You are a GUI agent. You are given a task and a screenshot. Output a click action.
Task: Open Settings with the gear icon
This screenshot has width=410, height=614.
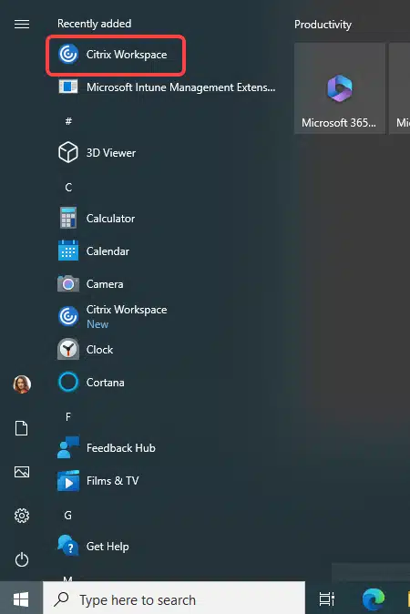[22, 516]
